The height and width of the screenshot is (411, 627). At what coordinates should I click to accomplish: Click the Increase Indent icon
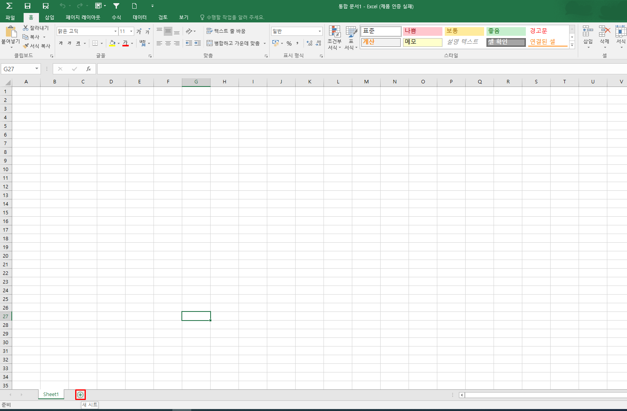(198, 43)
